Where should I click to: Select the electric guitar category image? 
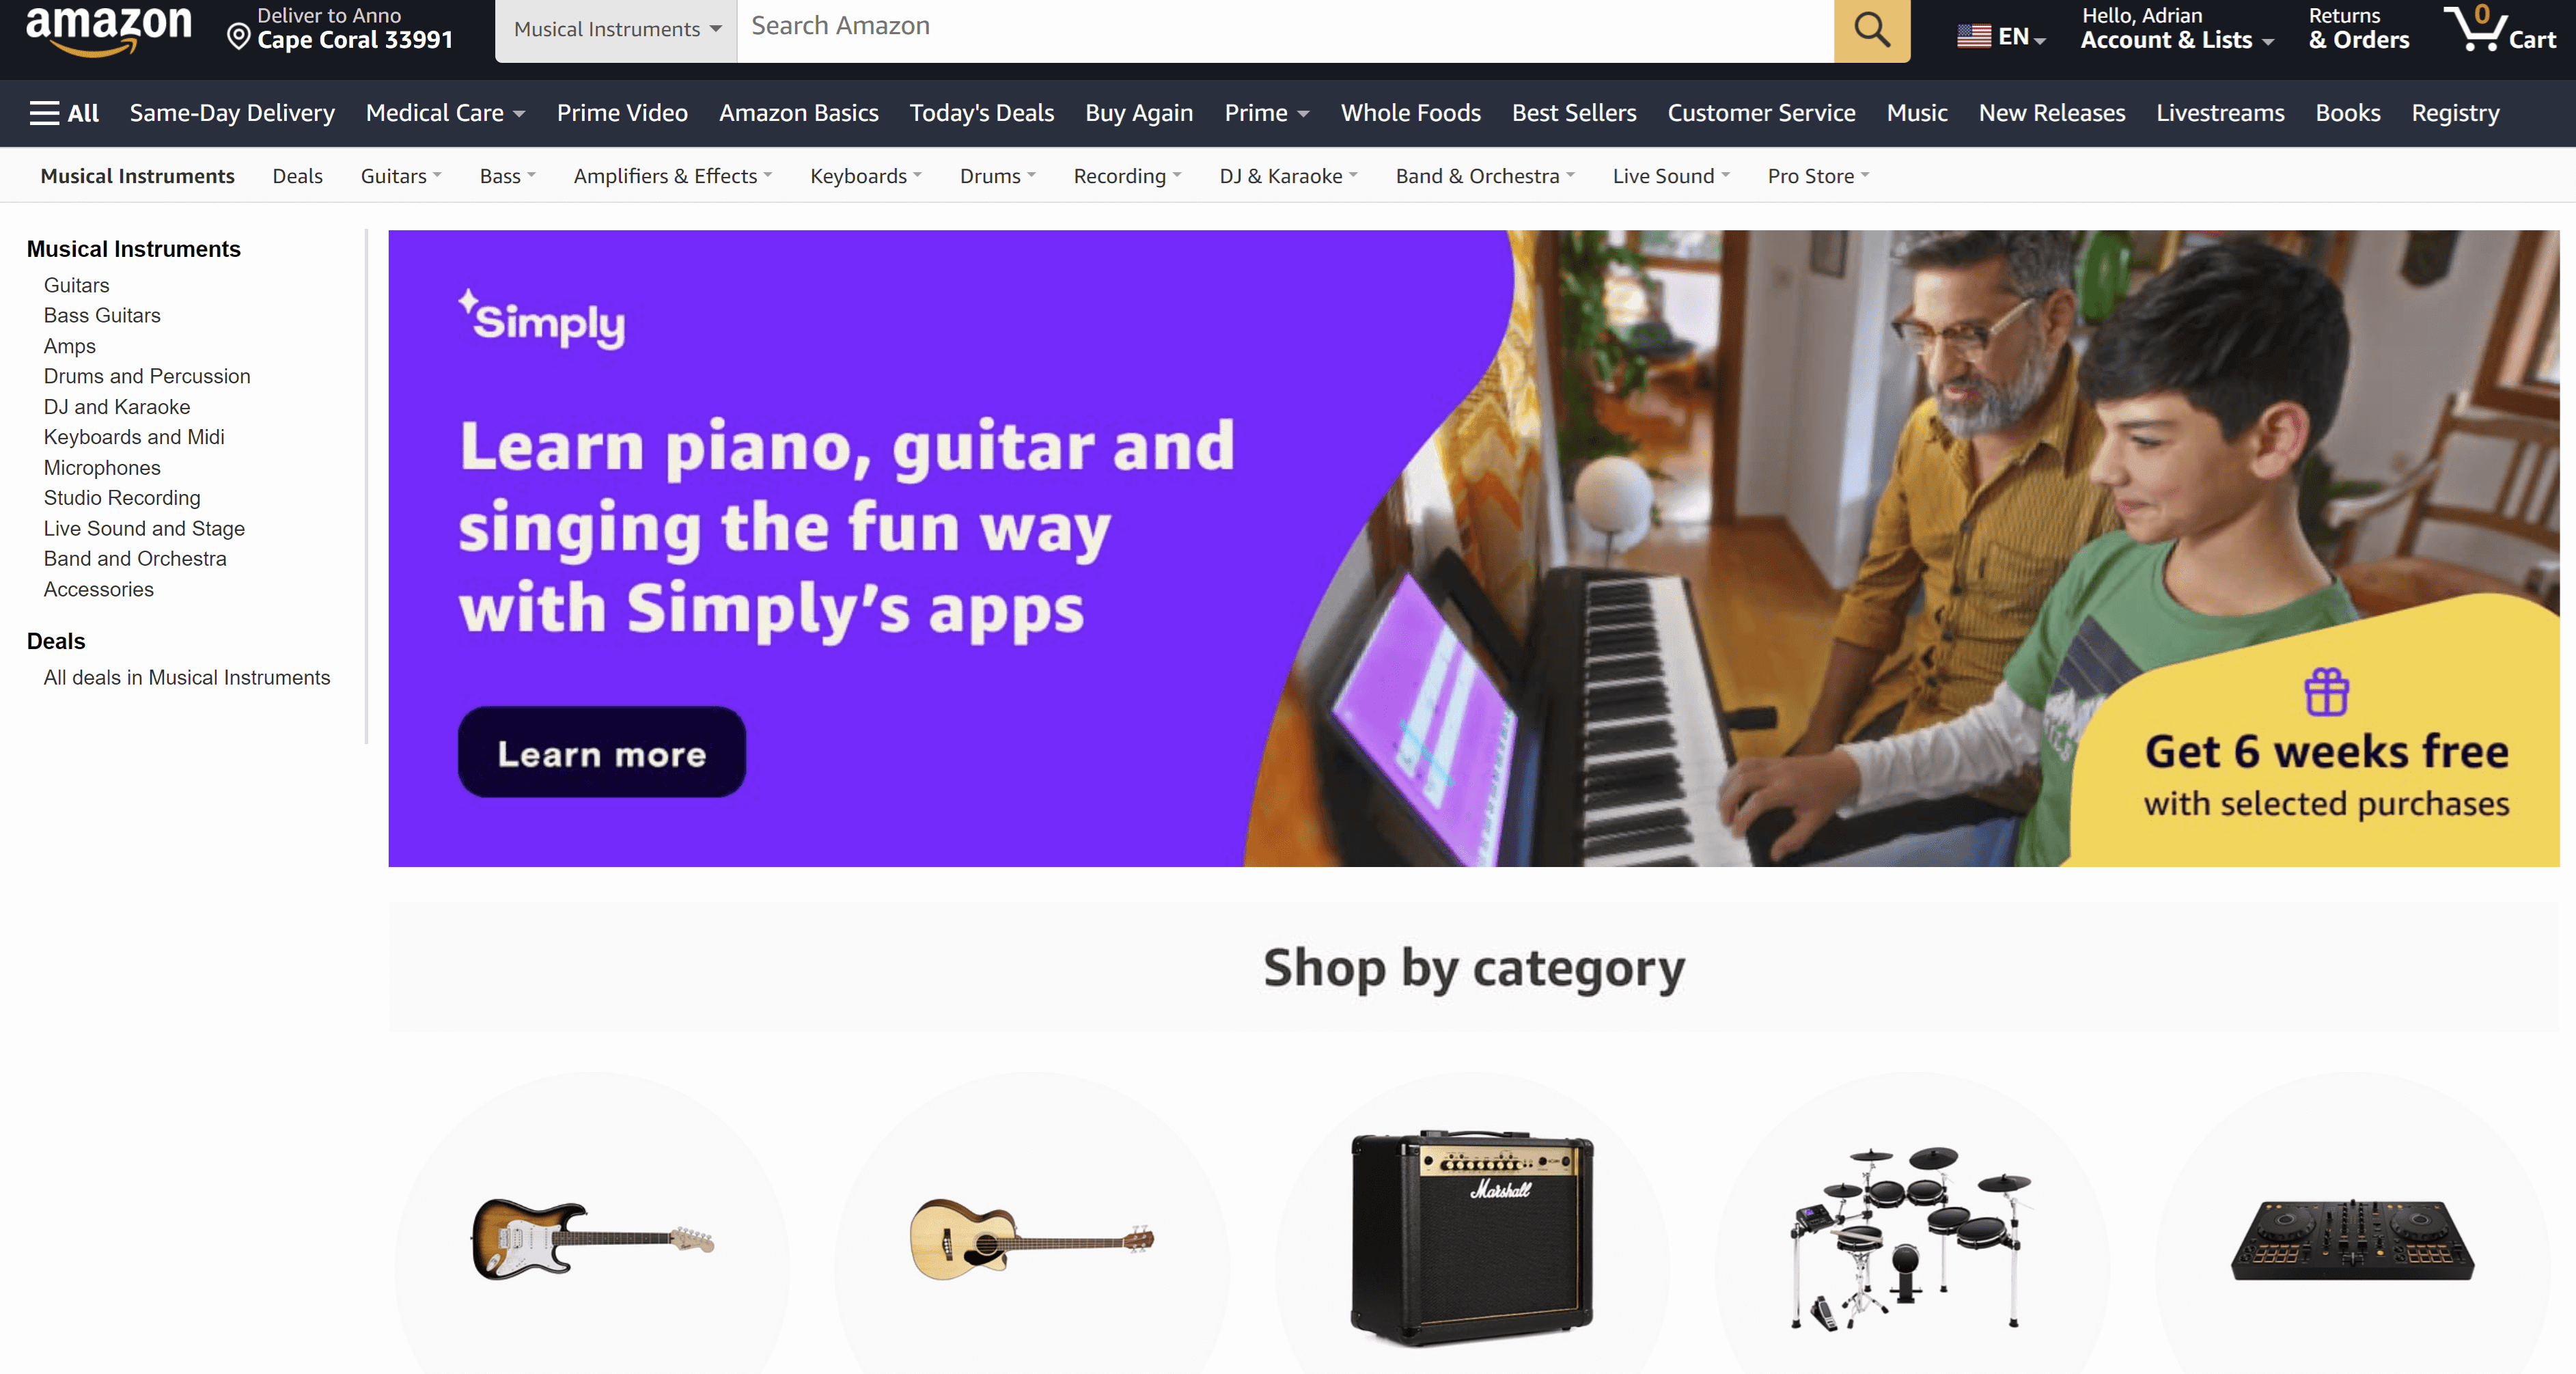[x=593, y=1239]
